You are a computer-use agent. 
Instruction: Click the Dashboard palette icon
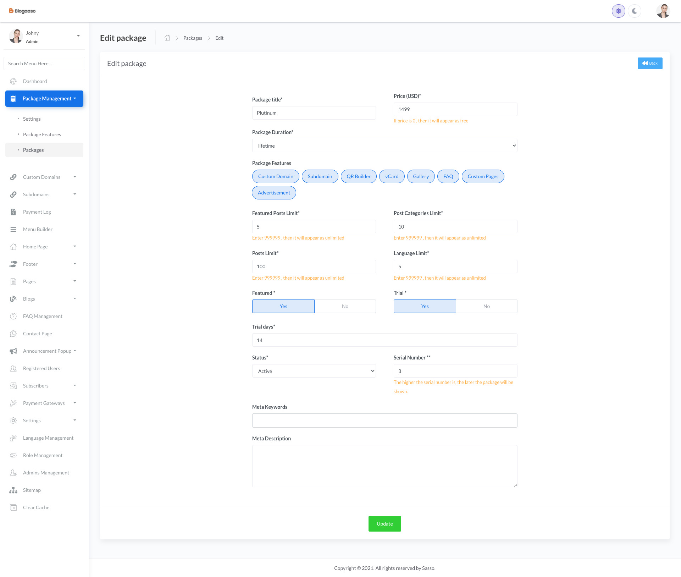[x=13, y=81]
